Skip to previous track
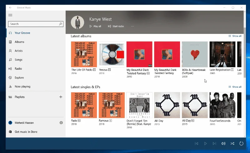This screenshot has width=250, height=153. pos(197,144)
